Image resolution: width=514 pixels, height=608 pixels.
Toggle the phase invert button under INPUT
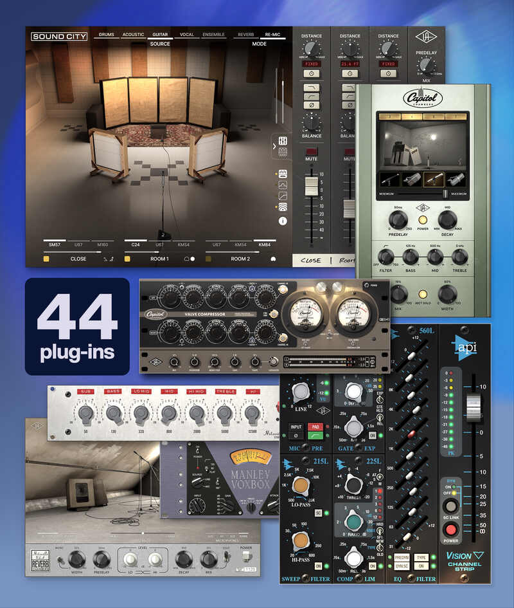click(296, 436)
